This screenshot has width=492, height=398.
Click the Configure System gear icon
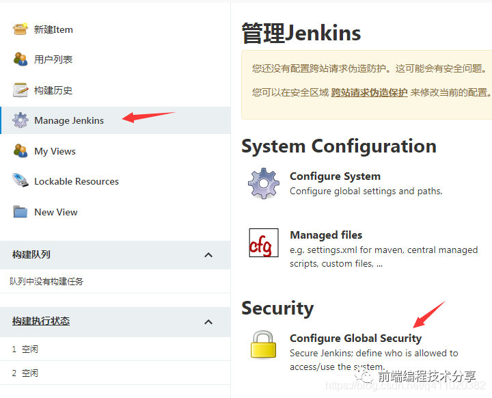click(264, 183)
